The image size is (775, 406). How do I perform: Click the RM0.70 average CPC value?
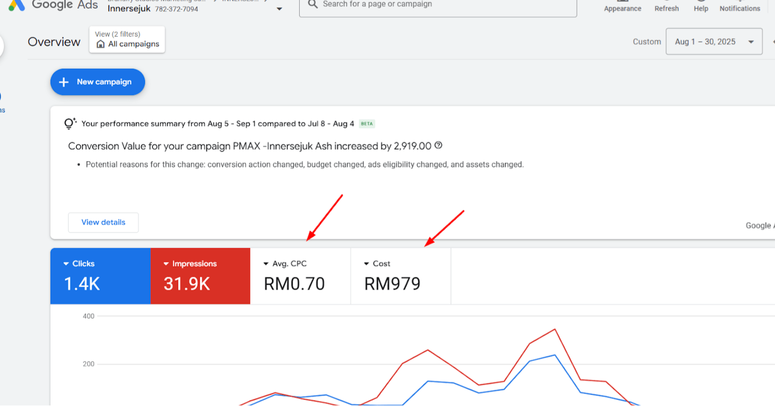pos(294,284)
